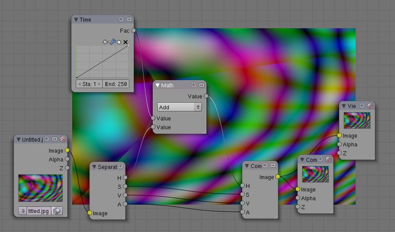The image size is (395, 232).
Task: Click the zoom-out minus icon above Time curve
Action: [110, 42]
